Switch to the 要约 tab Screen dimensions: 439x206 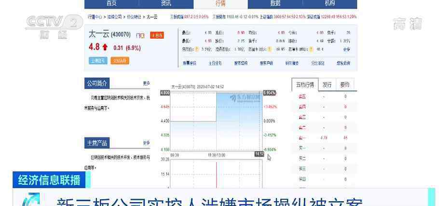click(x=344, y=84)
